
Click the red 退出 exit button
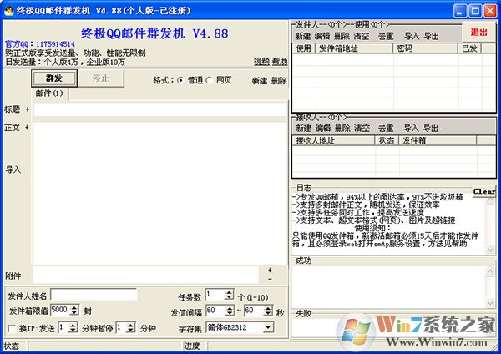478,32
